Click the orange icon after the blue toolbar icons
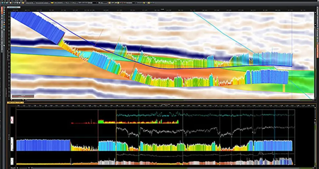The image size is (319, 169). pyautogui.click(x=11, y=3)
